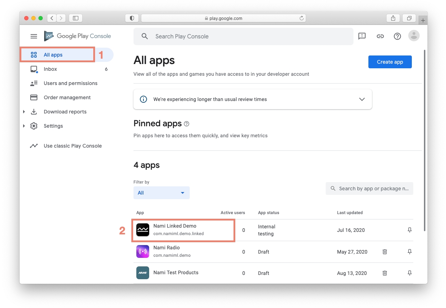Screen dimensions: 446x308
Task: Click the info icon in the review times banner
Action: coord(143,99)
